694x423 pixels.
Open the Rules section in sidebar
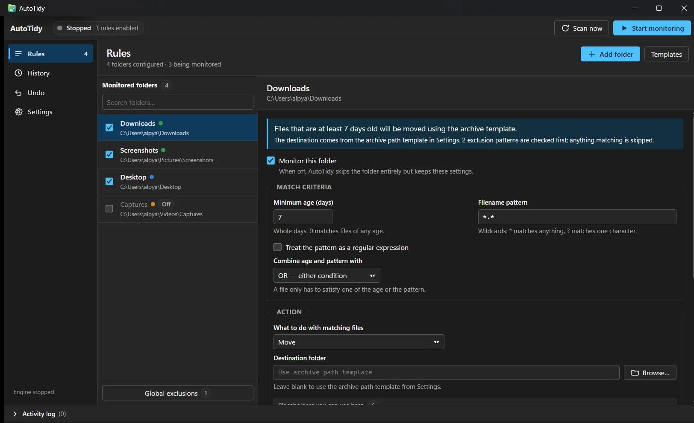(50, 54)
